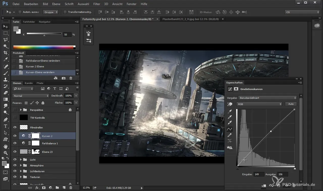The height and width of the screenshot is (191, 323).
Task: Create new snapshot in Protokoll panel
Action: click(64, 78)
